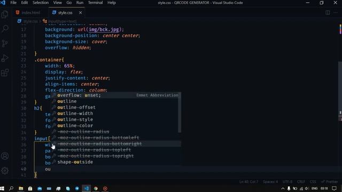Open Windows taskbar search

coord(11,188)
